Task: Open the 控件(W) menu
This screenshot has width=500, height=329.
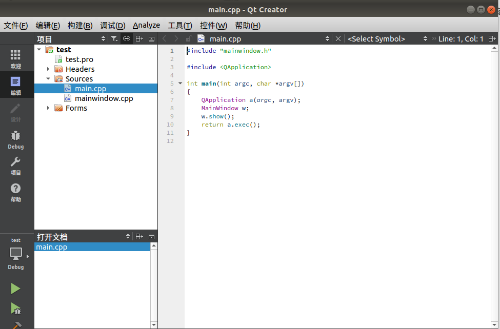Action: pos(213,26)
